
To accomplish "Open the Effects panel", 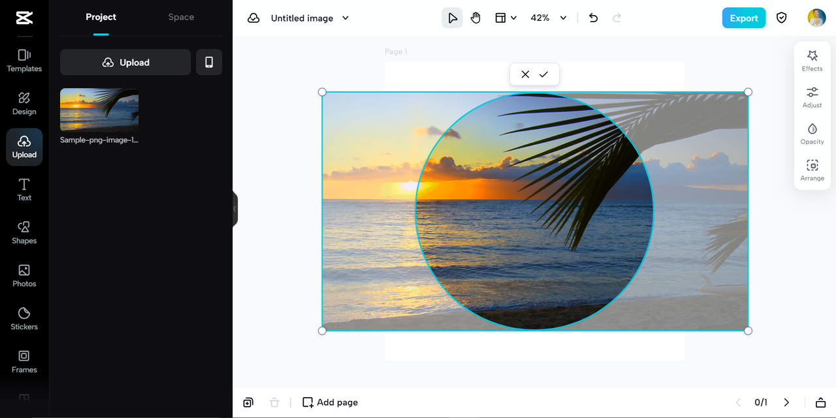I will (812, 61).
